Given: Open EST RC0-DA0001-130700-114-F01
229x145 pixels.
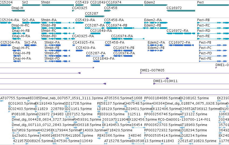Looking at the screenshot, I should coord(184,120).
